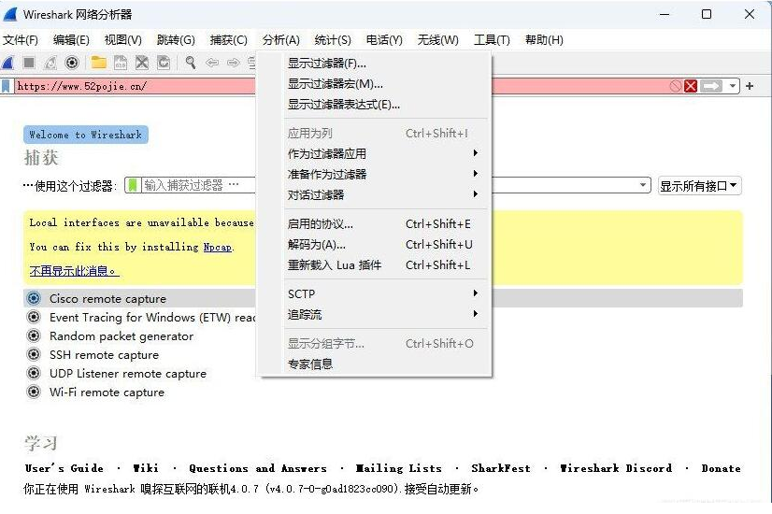Add a filter button with plus icon
The image size is (772, 514).
click(750, 86)
